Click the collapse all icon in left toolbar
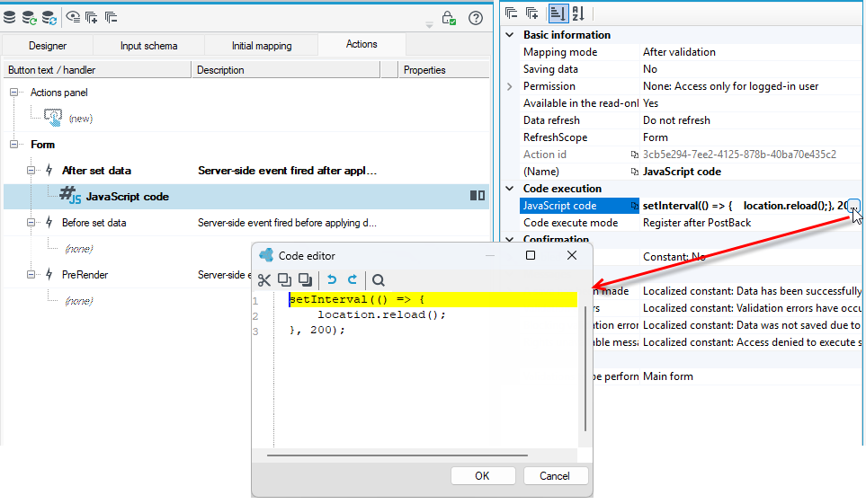The height and width of the screenshot is (504, 866). click(111, 17)
